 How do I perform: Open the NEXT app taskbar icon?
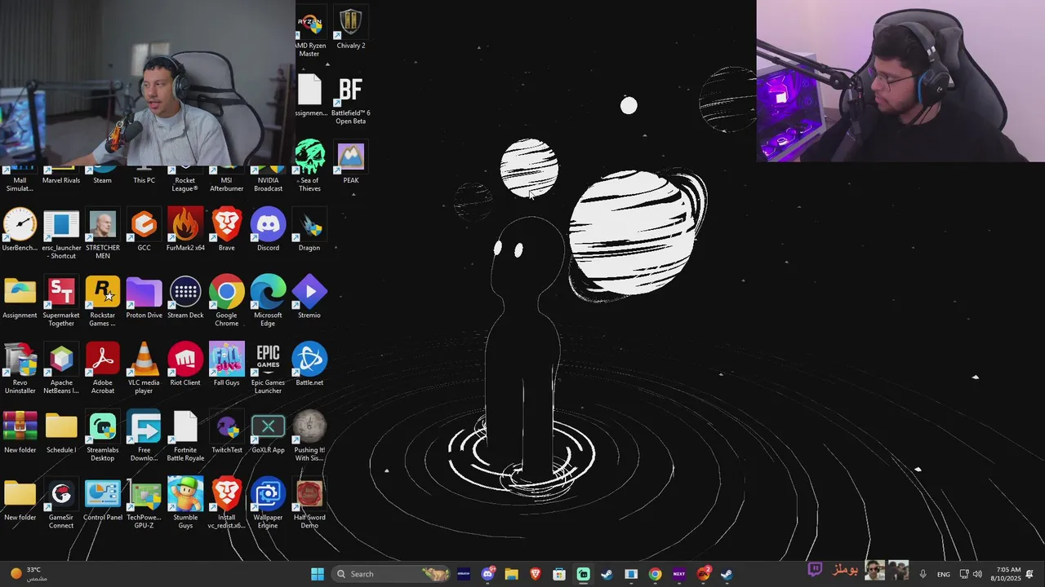pyautogui.click(x=678, y=574)
